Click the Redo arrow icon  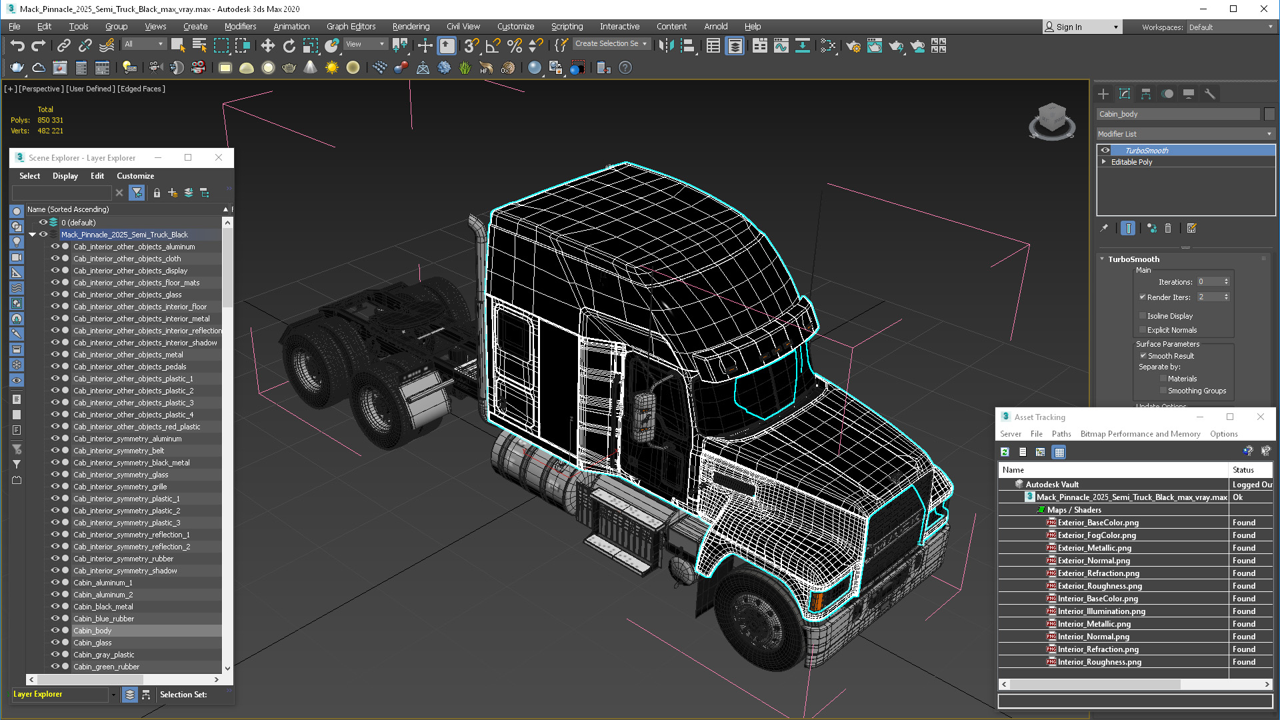coord(39,45)
